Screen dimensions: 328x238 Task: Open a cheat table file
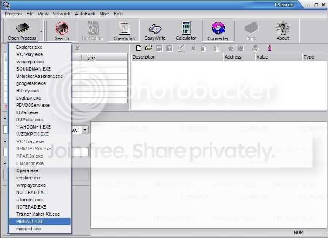click(x=148, y=48)
